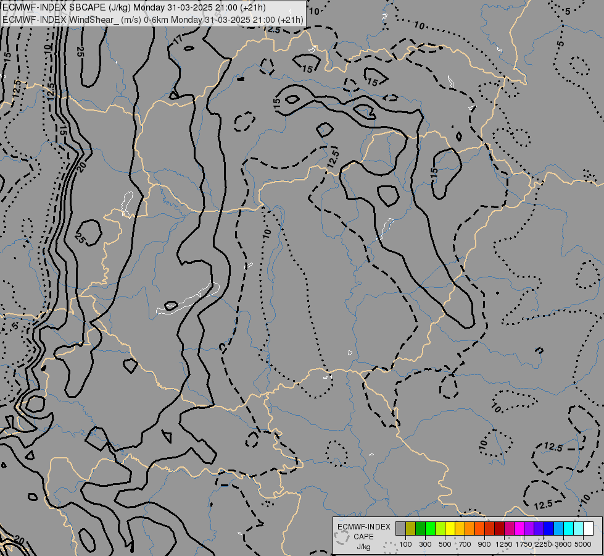Screen dimensions: 604x556
Task: Click the legend value '5000'
Action: click(583, 544)
